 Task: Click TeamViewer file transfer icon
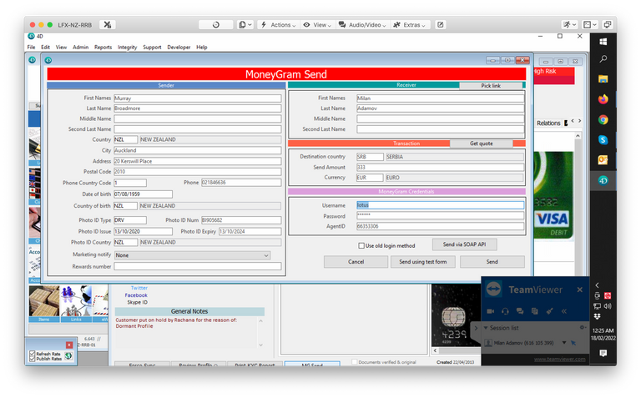(x=535, y=311)
